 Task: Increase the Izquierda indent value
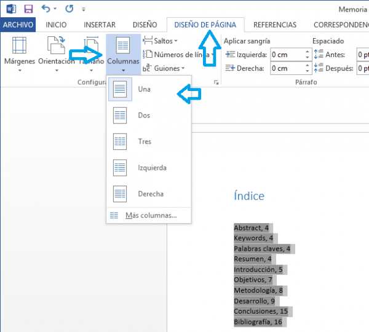(307, 52)
